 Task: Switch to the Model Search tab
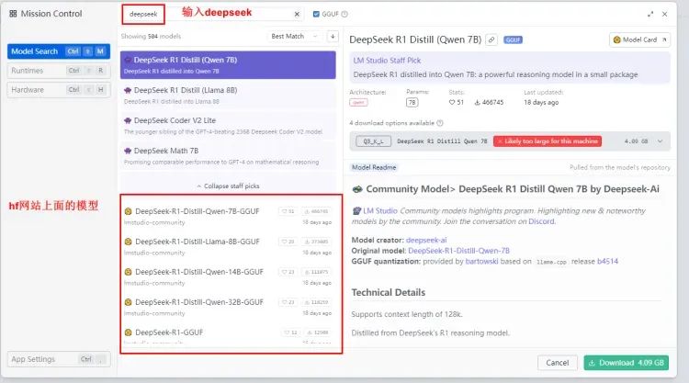pyautogui.click(x=59, y=51)
